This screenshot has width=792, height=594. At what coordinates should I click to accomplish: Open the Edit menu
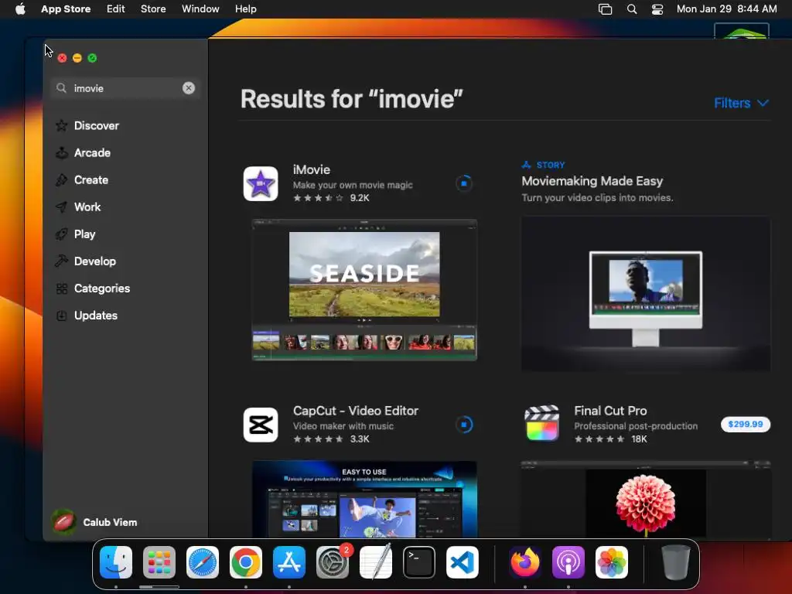pyautogui.click(x=116, y=9)
